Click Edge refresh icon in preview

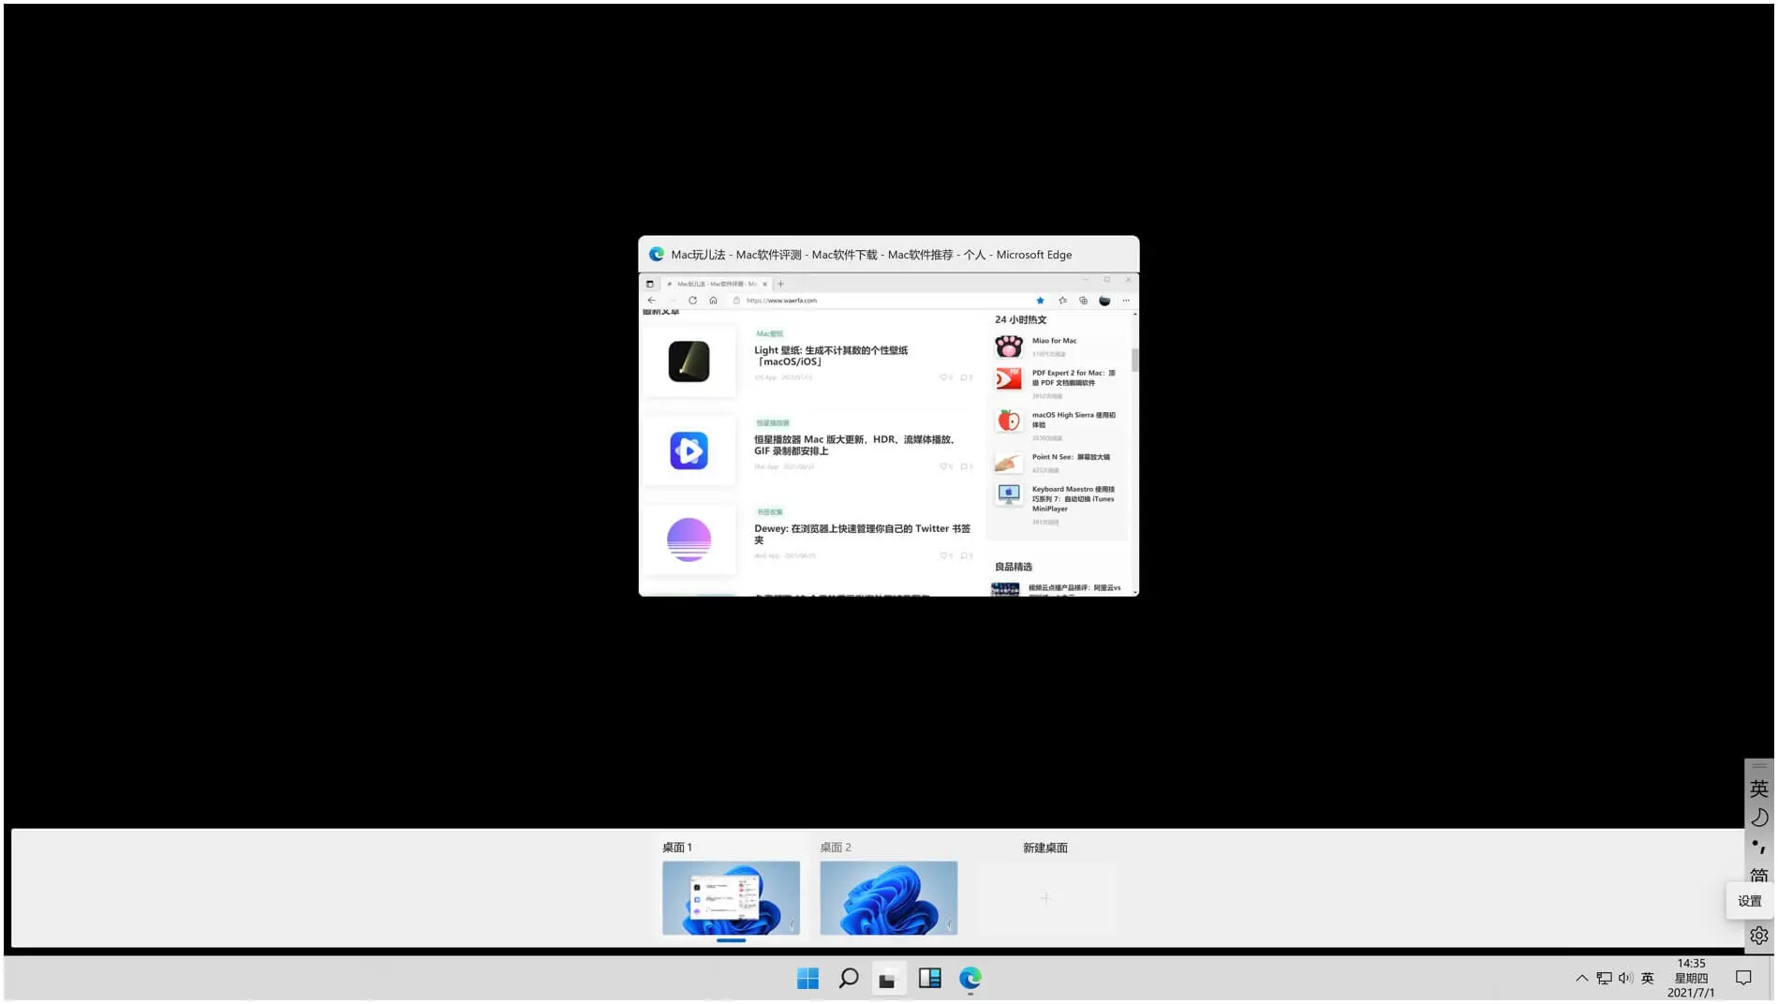[x=692, y=301]
